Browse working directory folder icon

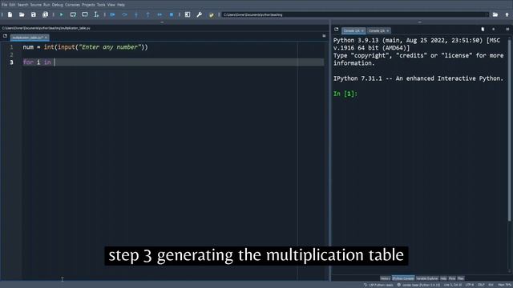(x=495, y=14)
